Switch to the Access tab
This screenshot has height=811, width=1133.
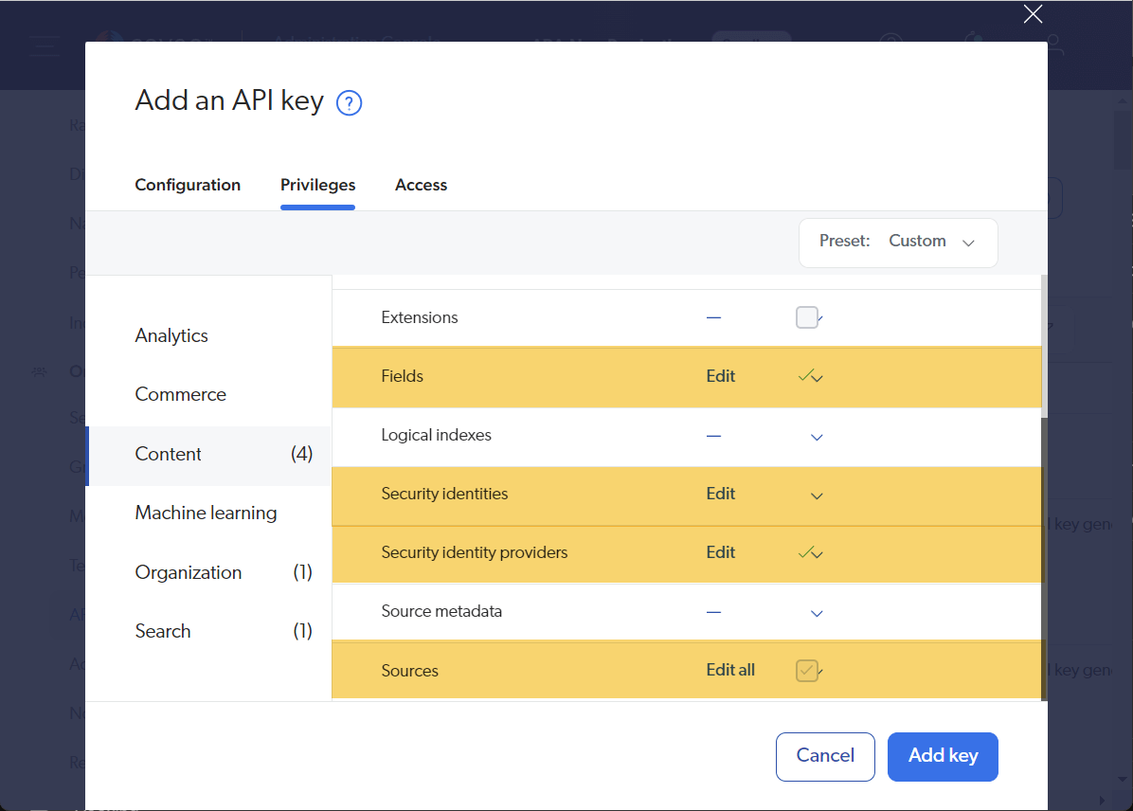421,186
